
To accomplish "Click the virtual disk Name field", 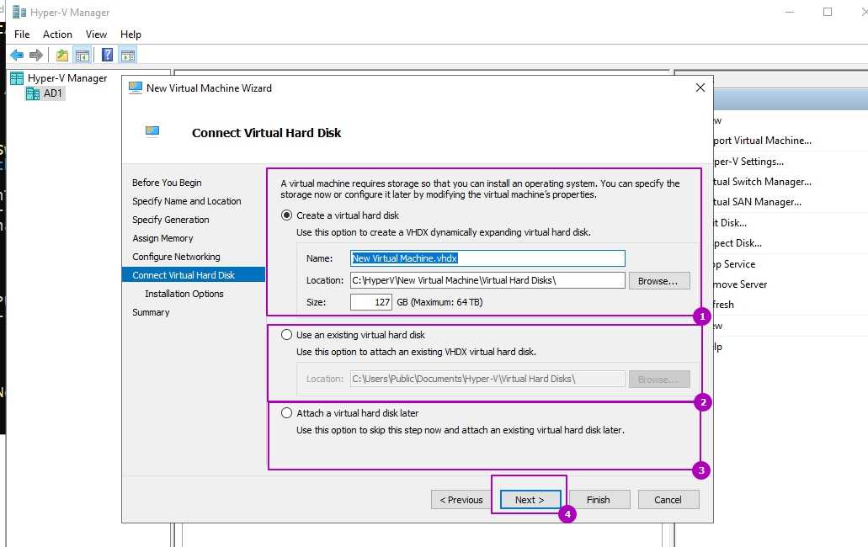I will tap(487, 258).
